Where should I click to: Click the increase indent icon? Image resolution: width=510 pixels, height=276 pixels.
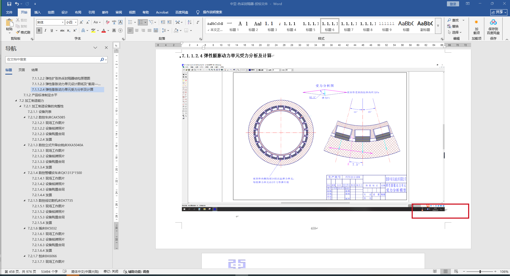pos(169,22)
